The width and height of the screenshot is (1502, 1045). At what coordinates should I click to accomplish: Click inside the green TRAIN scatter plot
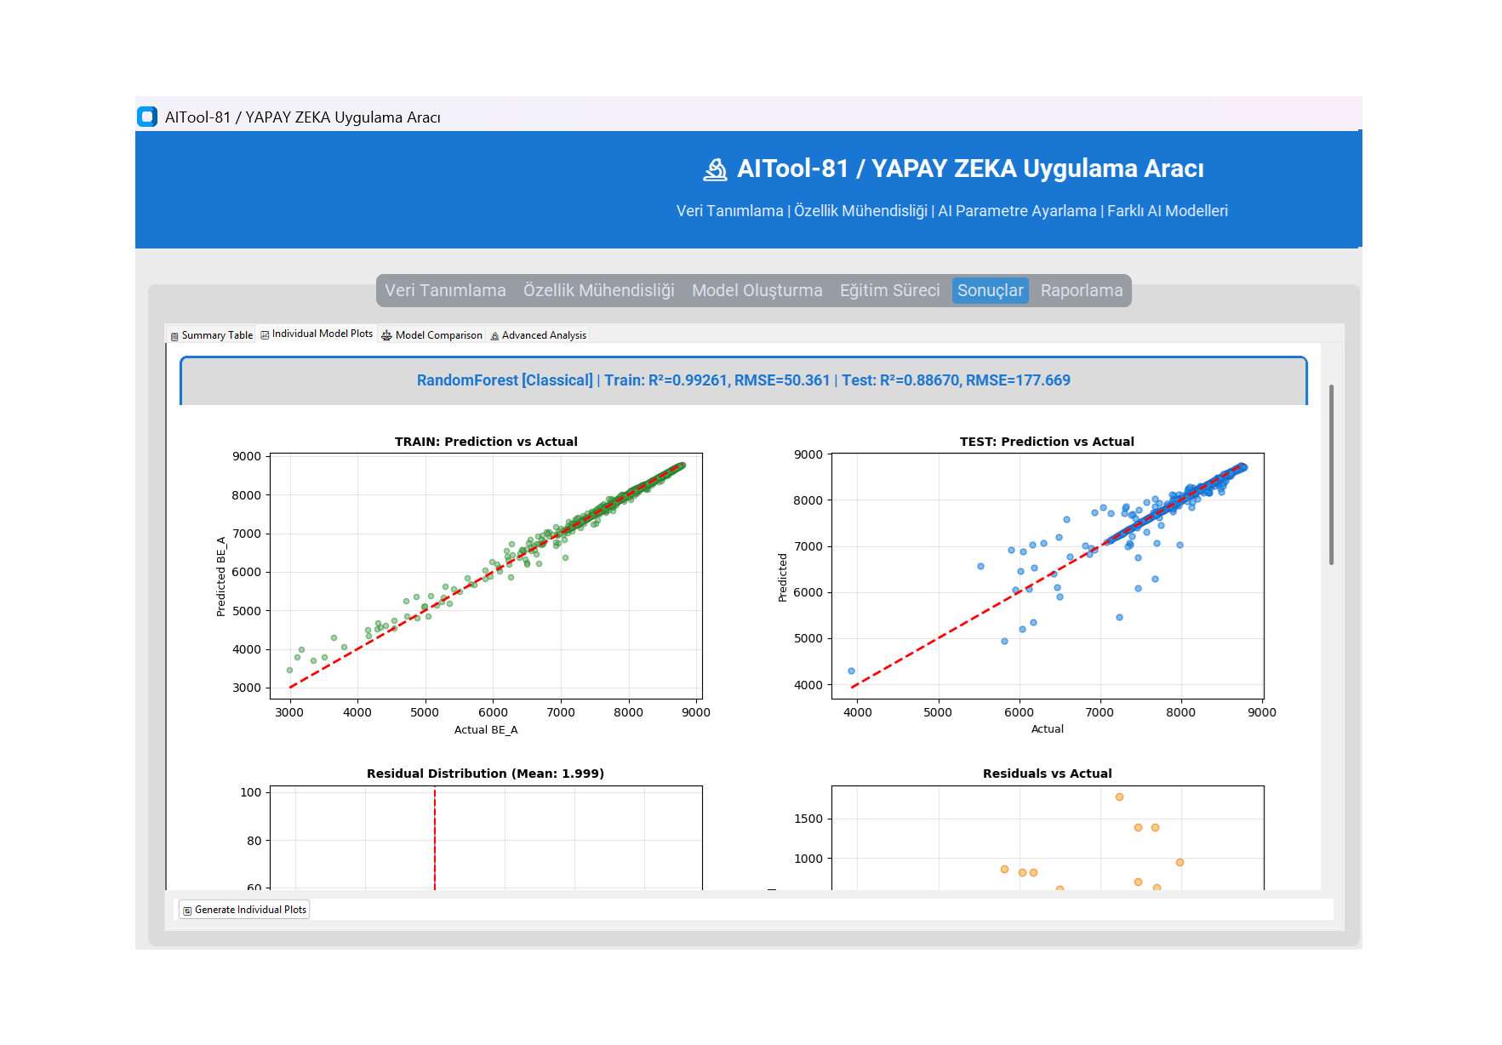pos(486,576)
